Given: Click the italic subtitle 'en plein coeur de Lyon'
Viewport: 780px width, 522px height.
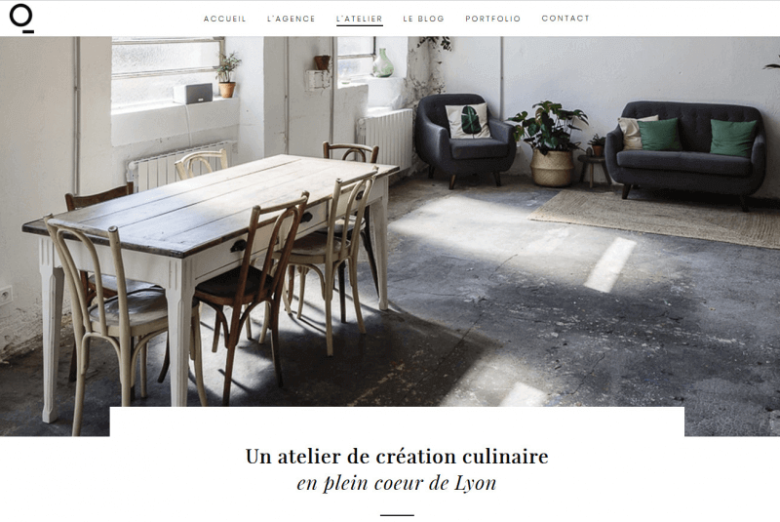Looking at the screenshot, I should [x=397, y=483].
